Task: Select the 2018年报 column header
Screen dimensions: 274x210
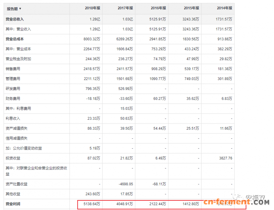Action: (92, 8)
